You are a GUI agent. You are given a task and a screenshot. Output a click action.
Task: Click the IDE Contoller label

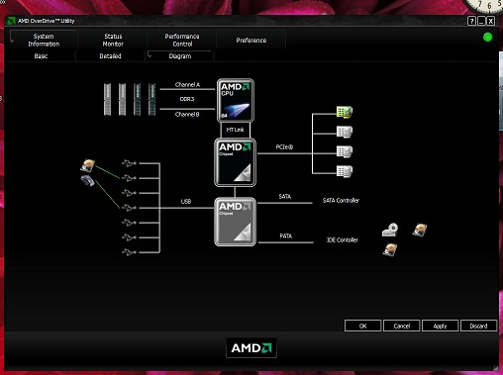(343, 240)
